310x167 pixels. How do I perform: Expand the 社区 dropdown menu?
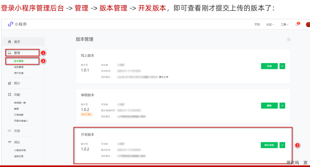click(x=270, y=25)
